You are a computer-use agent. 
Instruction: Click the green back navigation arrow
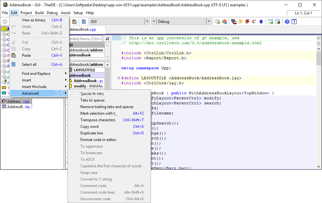click(x=4, y=22)
